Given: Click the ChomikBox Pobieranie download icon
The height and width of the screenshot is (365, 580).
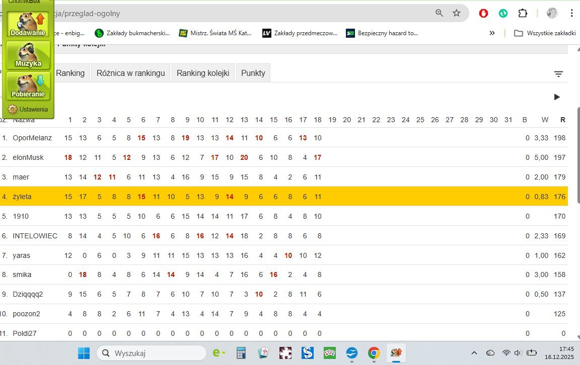Looking at the screenshot, I should (x=28, y=85).
